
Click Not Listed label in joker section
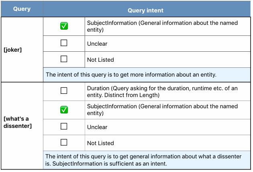click(100, 60)
